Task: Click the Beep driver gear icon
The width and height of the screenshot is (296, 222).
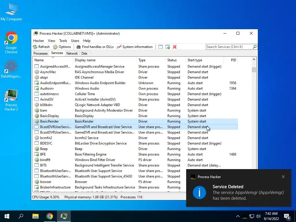Action: tap(37, 149)
